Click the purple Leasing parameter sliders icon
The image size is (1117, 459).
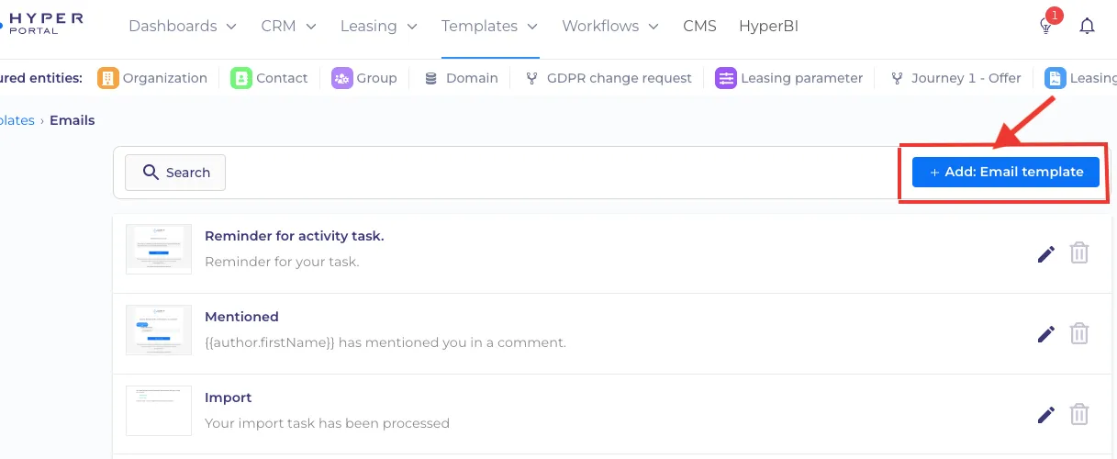click(726, 78)
